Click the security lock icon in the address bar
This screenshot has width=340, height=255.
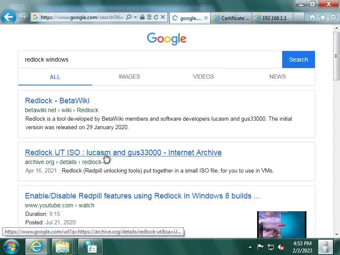tap(142, 17)
